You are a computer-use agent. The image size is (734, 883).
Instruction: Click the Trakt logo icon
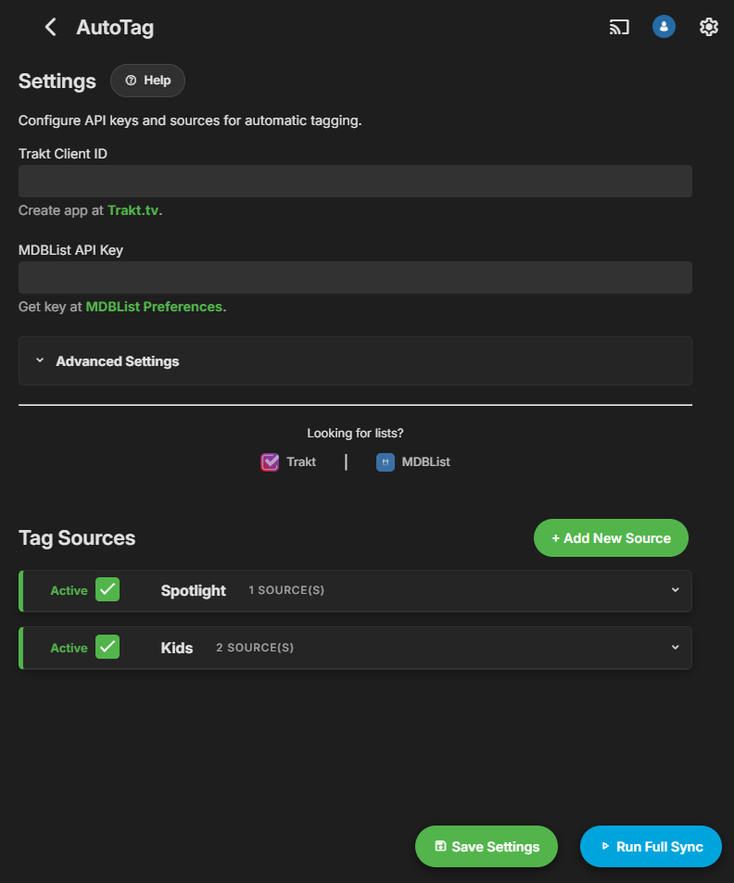point(270,461)
